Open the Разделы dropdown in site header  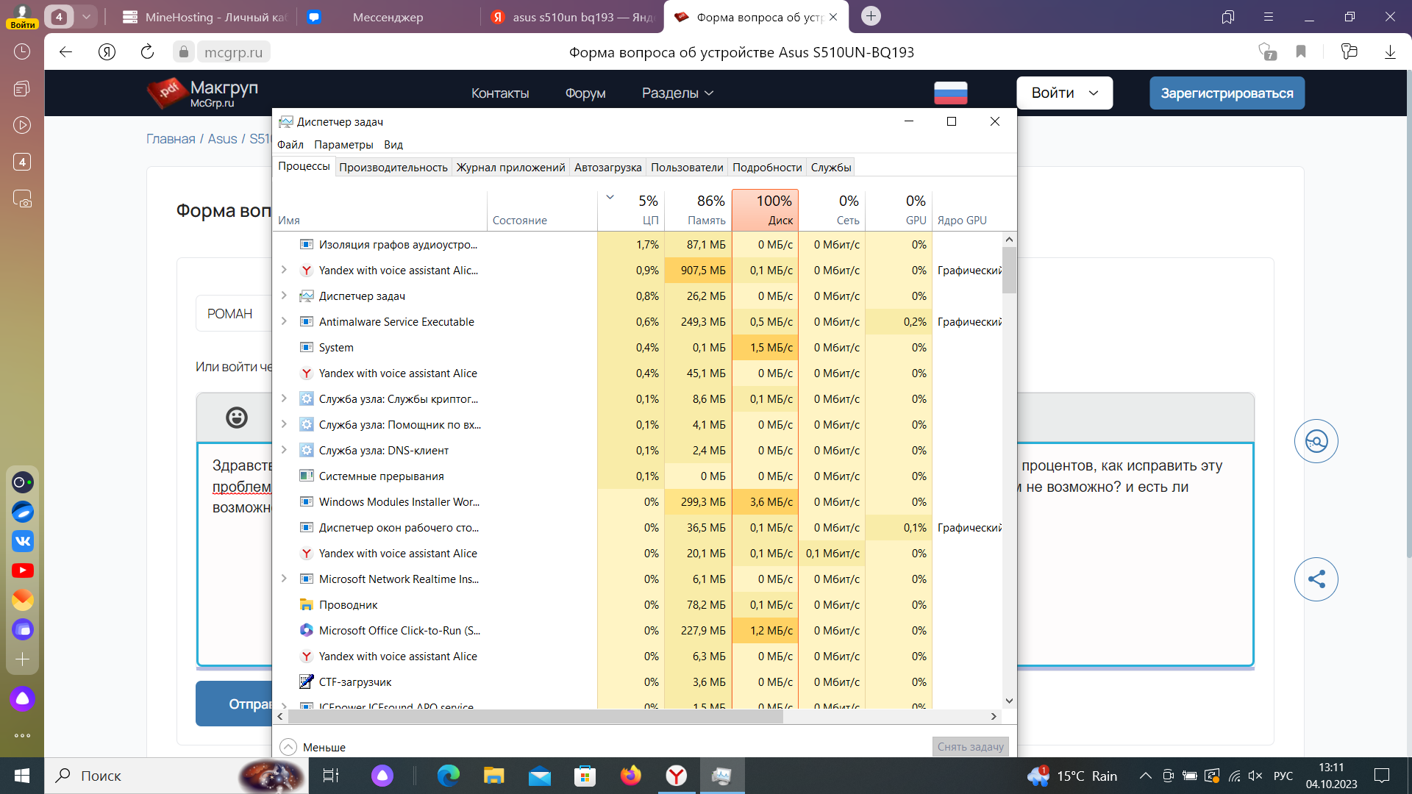[677, 93]
